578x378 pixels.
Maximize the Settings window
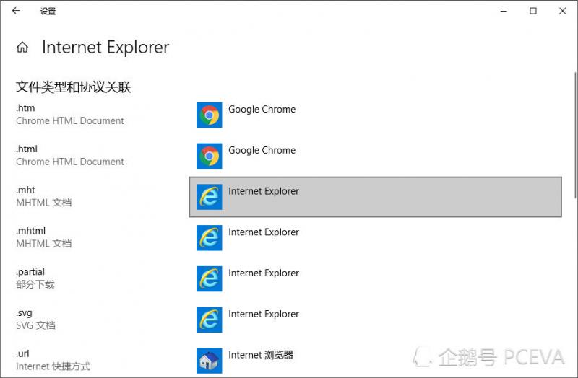(x=533, y=11)
